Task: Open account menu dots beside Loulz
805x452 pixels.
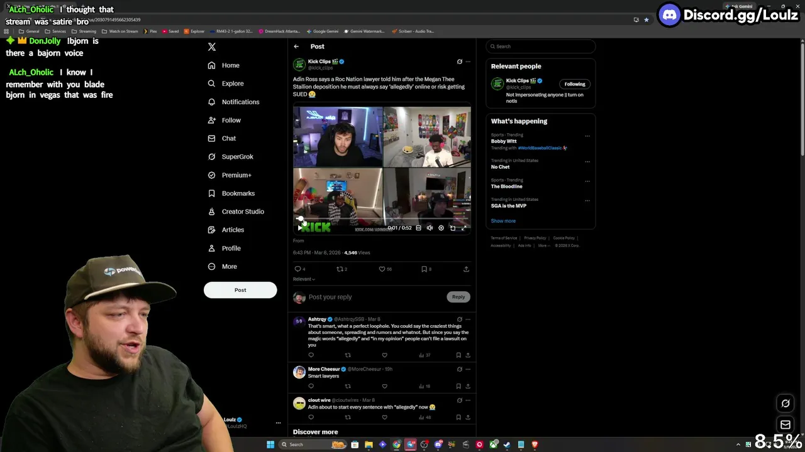Action: (278, 423)
